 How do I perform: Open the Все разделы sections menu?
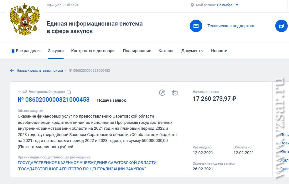[x=25, y=51]
